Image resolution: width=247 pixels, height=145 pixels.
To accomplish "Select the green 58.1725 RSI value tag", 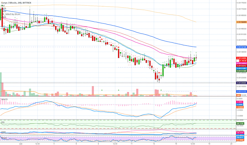I will [240, 124].
